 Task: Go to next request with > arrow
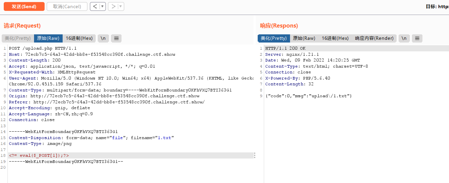pyautogui.click(x=113, y=6)
